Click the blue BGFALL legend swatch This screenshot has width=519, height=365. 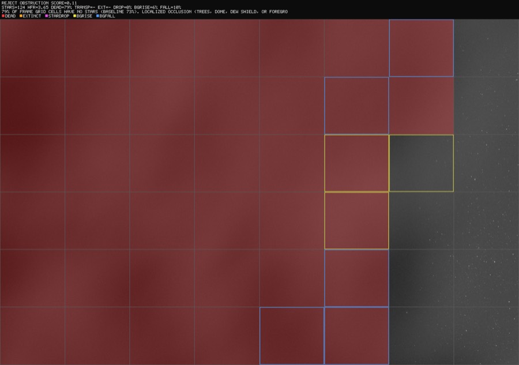click(x=97, y=16)
